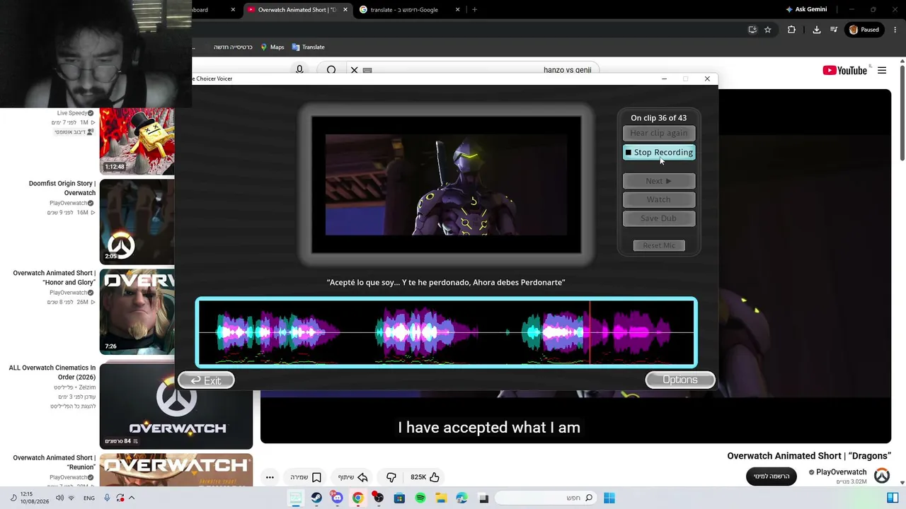Open the PlayOverwatch channel avatar
The width and height of the screenshot is (906, 509).
pyautogui.click(x=882, y=476)
